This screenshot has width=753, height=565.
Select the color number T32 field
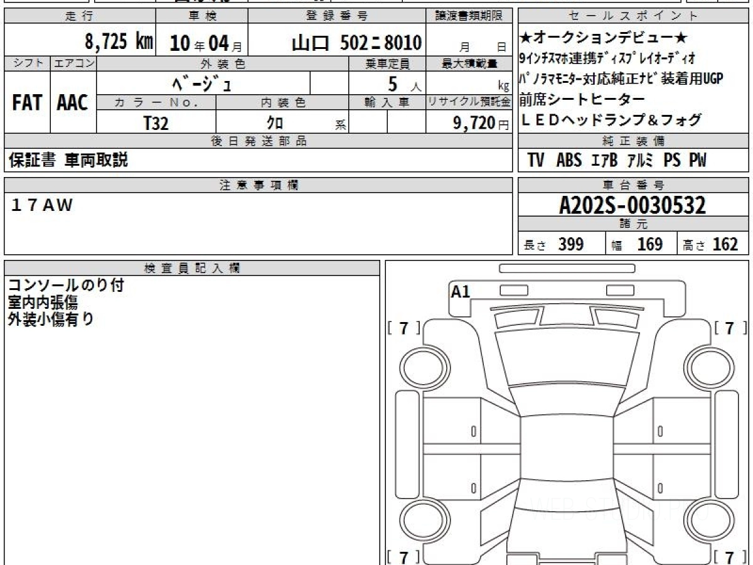156,123
